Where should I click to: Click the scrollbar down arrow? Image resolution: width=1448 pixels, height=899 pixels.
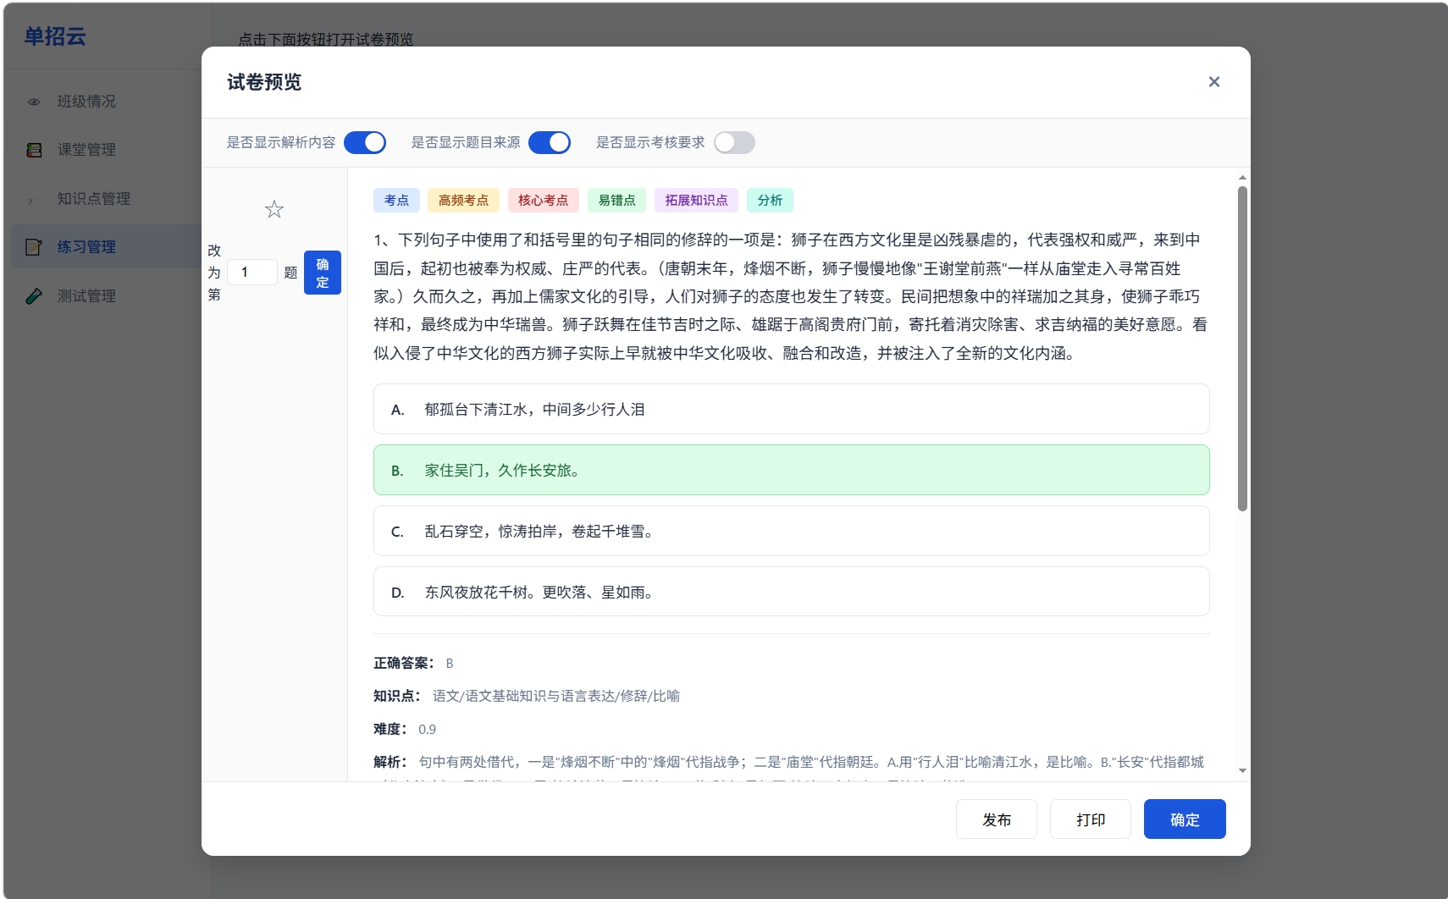pos(1242,771)
